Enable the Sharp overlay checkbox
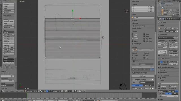 click(x=144, y=34)
